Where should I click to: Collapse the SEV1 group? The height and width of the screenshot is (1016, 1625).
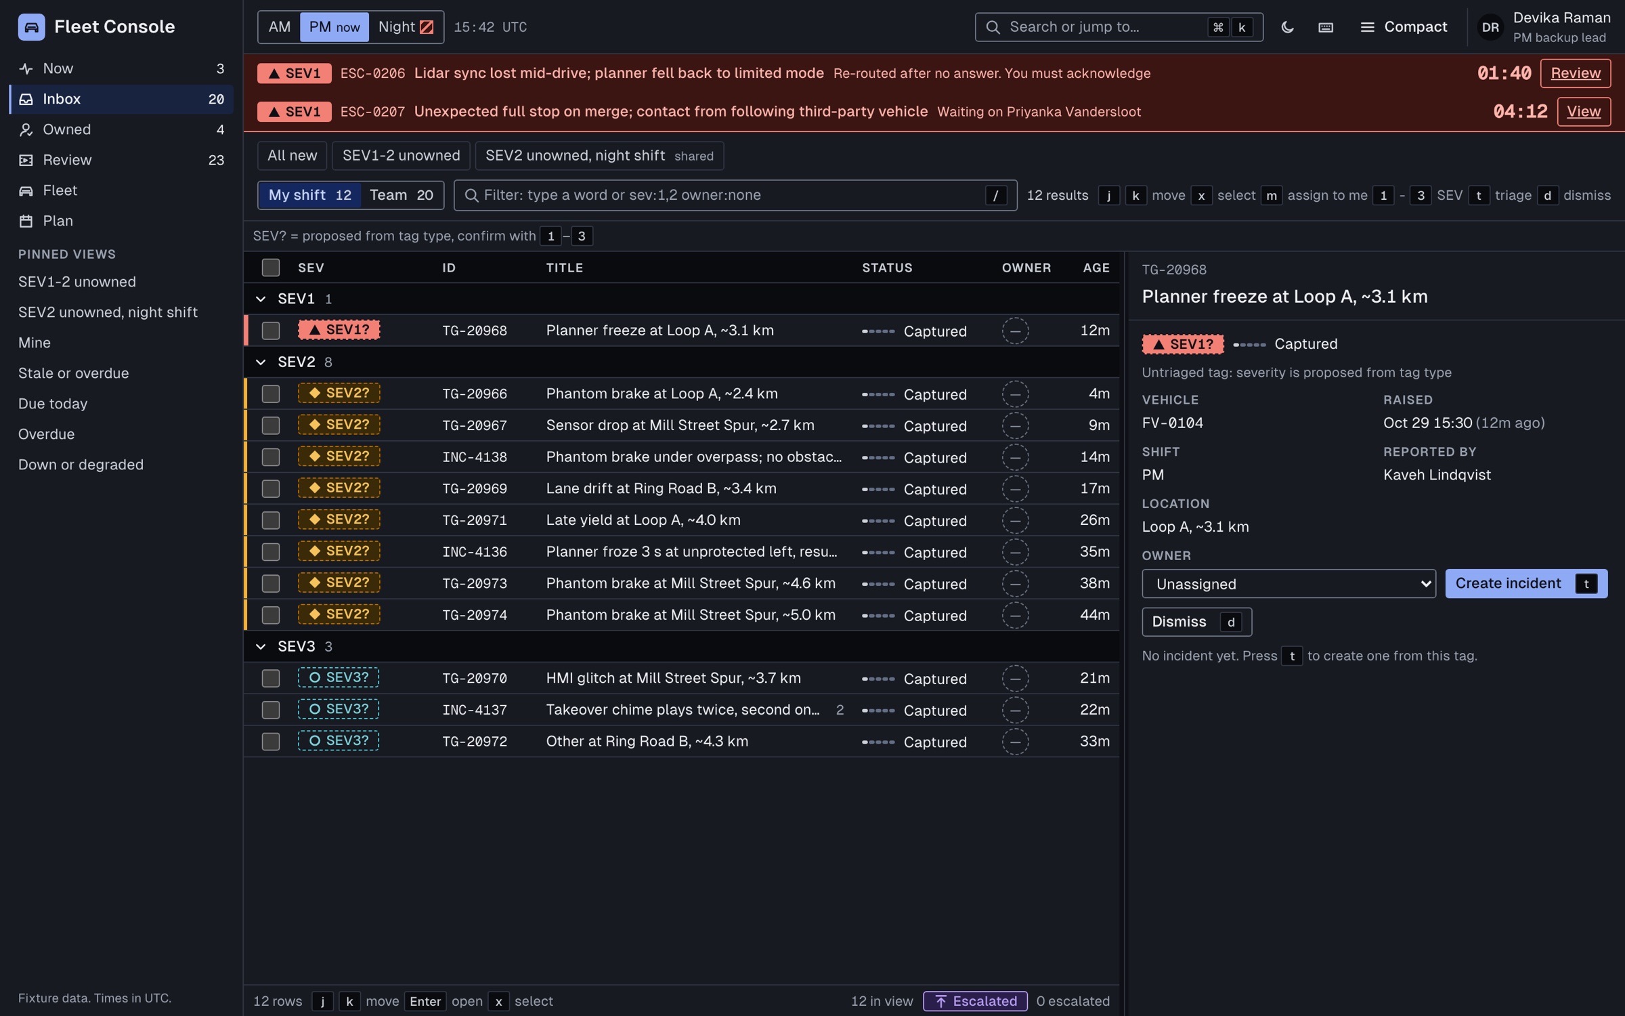point(261,299)
